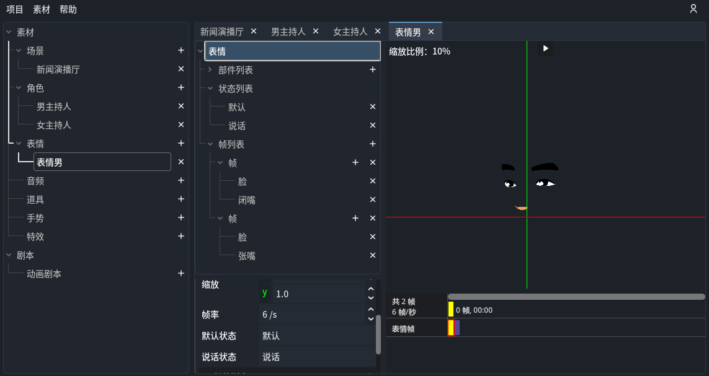Delete 新闻演播厅 from the asset tree
This screenshot has width=709, height=376.
coord(181,69)
